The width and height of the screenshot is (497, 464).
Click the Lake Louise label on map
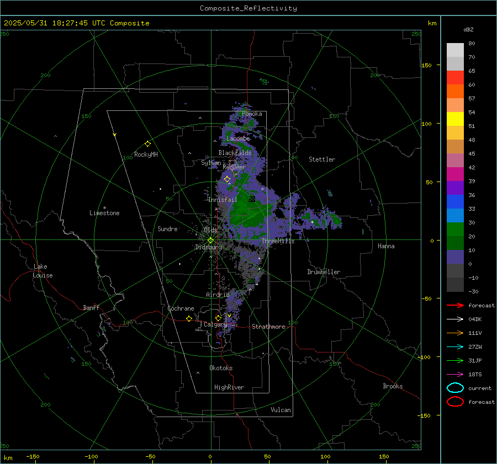pyautogui.click(x=43, y=271)
